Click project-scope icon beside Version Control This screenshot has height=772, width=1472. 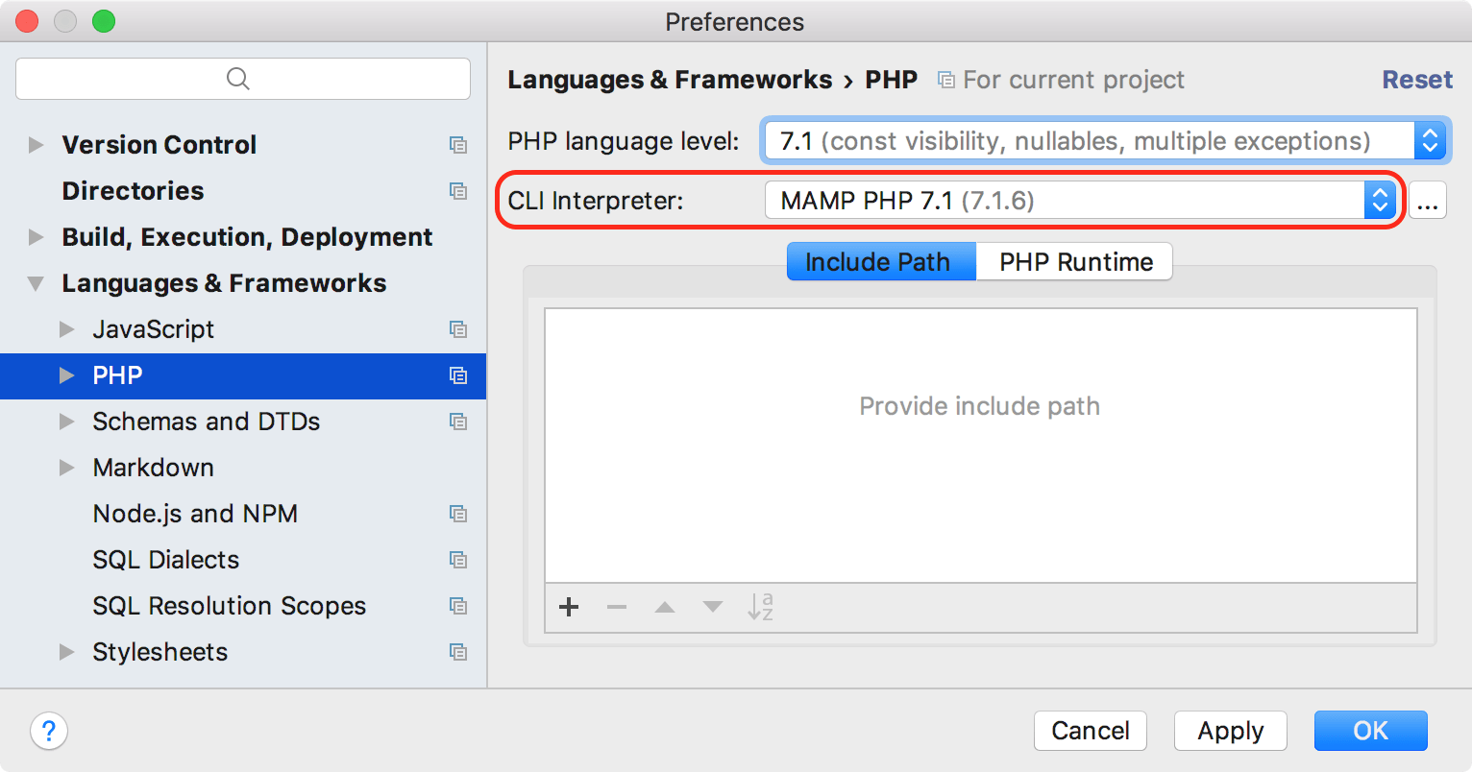click(x=458, y=145)
